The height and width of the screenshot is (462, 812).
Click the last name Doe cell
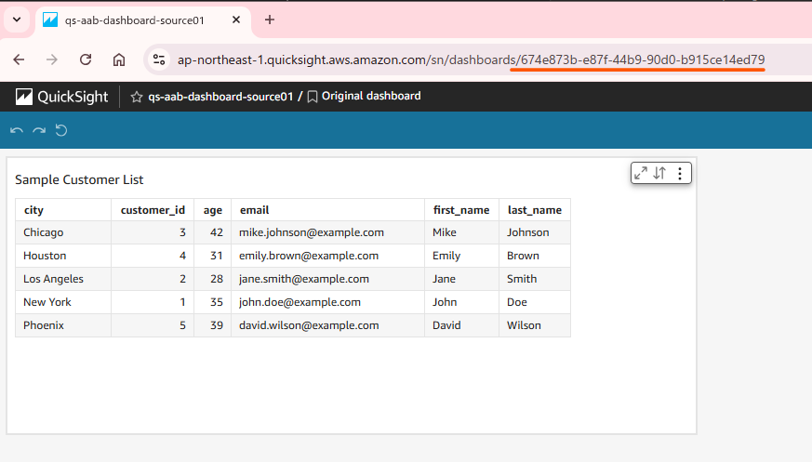tap(535, 302)
